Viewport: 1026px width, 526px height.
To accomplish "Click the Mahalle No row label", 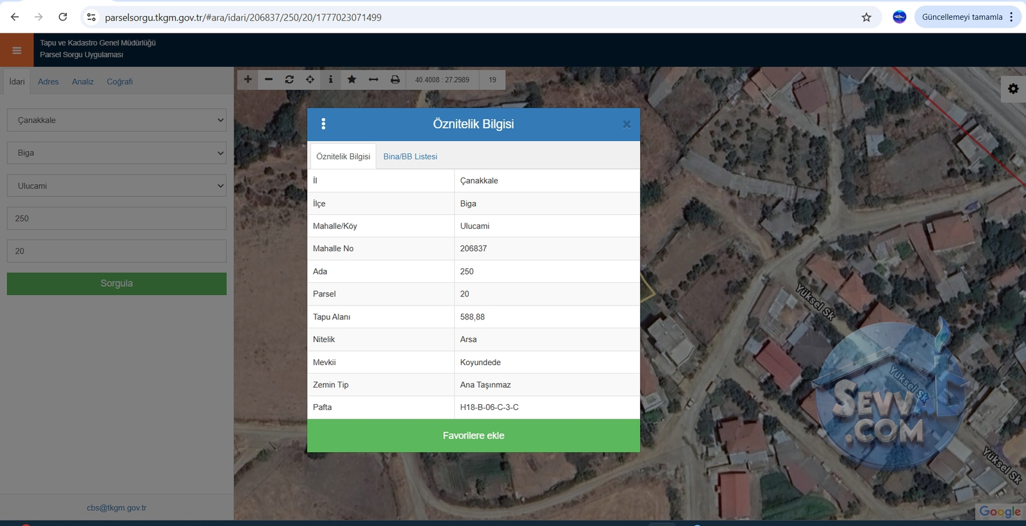I will point(333,248).
